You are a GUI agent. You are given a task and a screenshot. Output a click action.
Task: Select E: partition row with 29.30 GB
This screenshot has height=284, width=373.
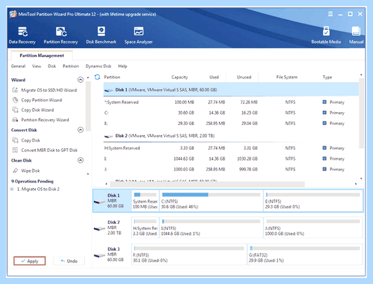coord(231,123)
